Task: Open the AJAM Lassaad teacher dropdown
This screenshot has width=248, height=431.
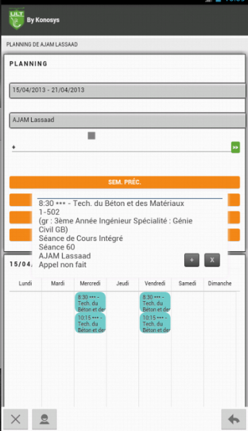Action: (128, 121)
